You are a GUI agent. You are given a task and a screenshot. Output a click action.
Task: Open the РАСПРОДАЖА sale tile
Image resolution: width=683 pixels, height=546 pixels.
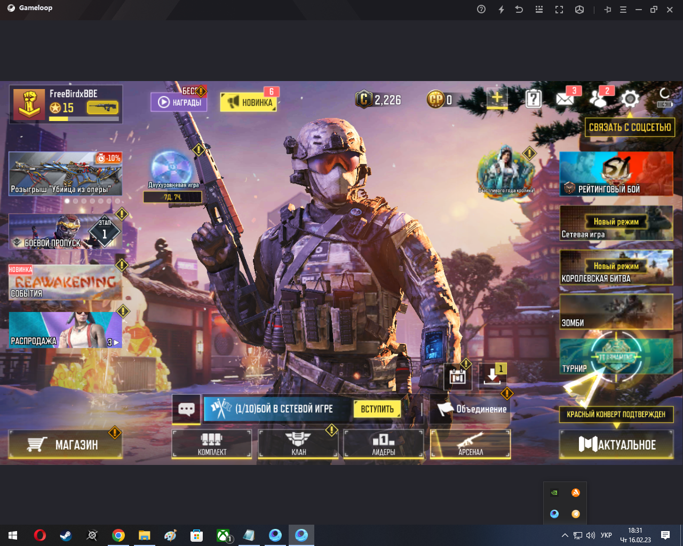[x=65, y=330]
